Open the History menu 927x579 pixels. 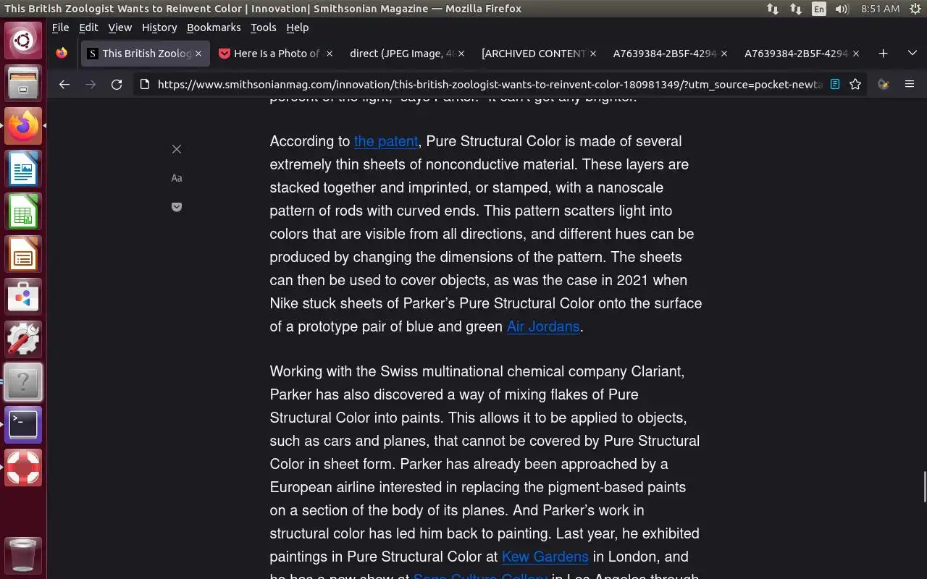[x=159, y=27]
